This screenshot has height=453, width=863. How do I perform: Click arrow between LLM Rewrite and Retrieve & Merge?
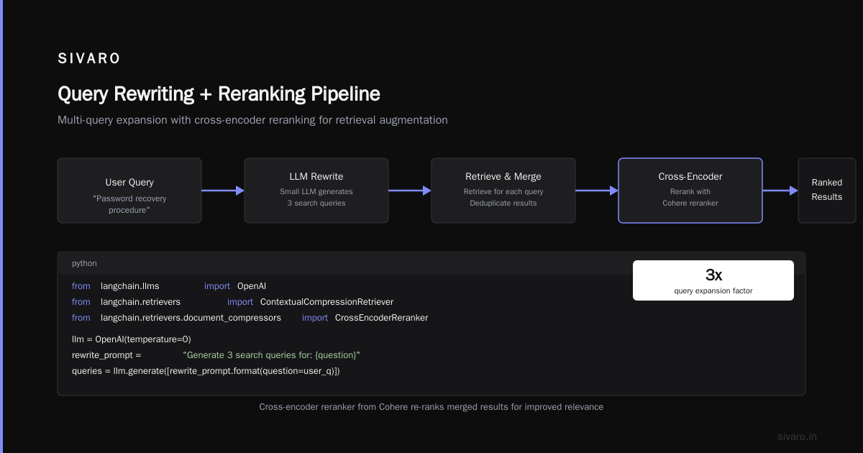[x=410, y=191]
